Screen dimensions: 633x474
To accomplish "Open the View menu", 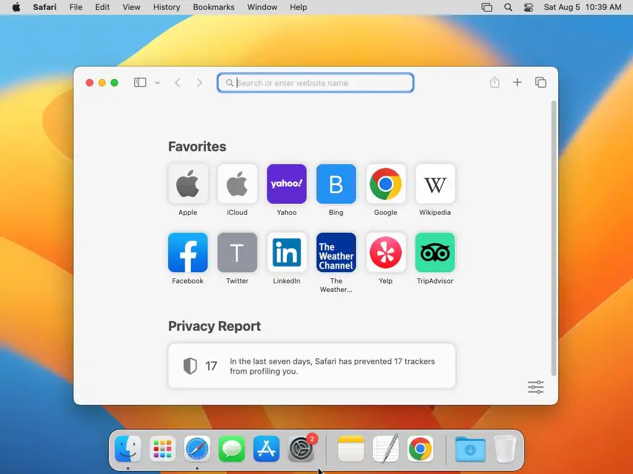I will (x=131, y=7).
